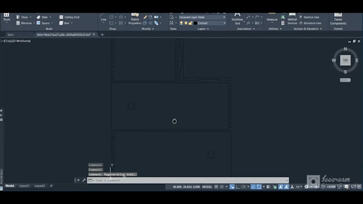Toggle polar tracking in status bar
The height and width of the screenshot is (204, 363).
click(243, 186)
